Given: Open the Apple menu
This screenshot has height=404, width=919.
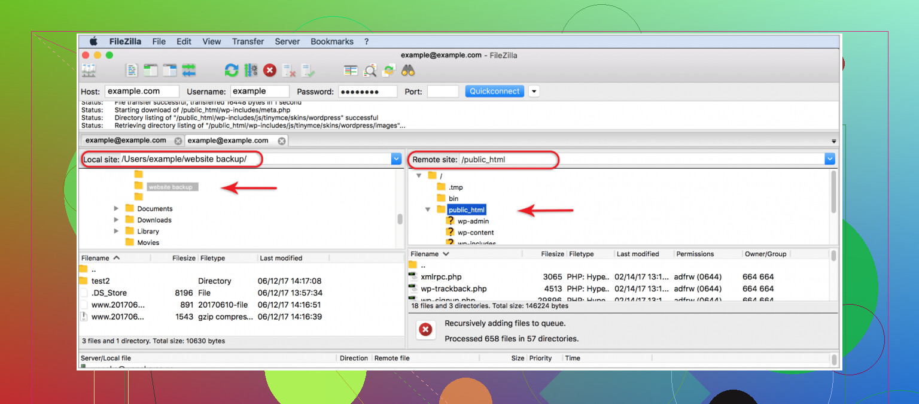Looking at the screenshot, I should click(93, 41).
